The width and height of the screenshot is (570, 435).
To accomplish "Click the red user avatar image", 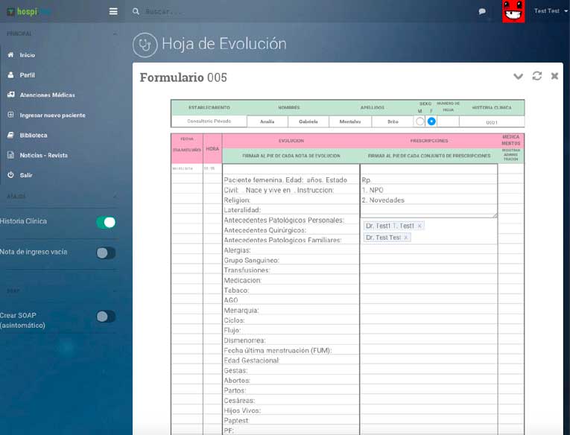I will coord(513,11).
